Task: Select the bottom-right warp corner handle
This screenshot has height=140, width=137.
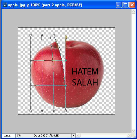Action: pyautogui.click(x=65, y=111)
